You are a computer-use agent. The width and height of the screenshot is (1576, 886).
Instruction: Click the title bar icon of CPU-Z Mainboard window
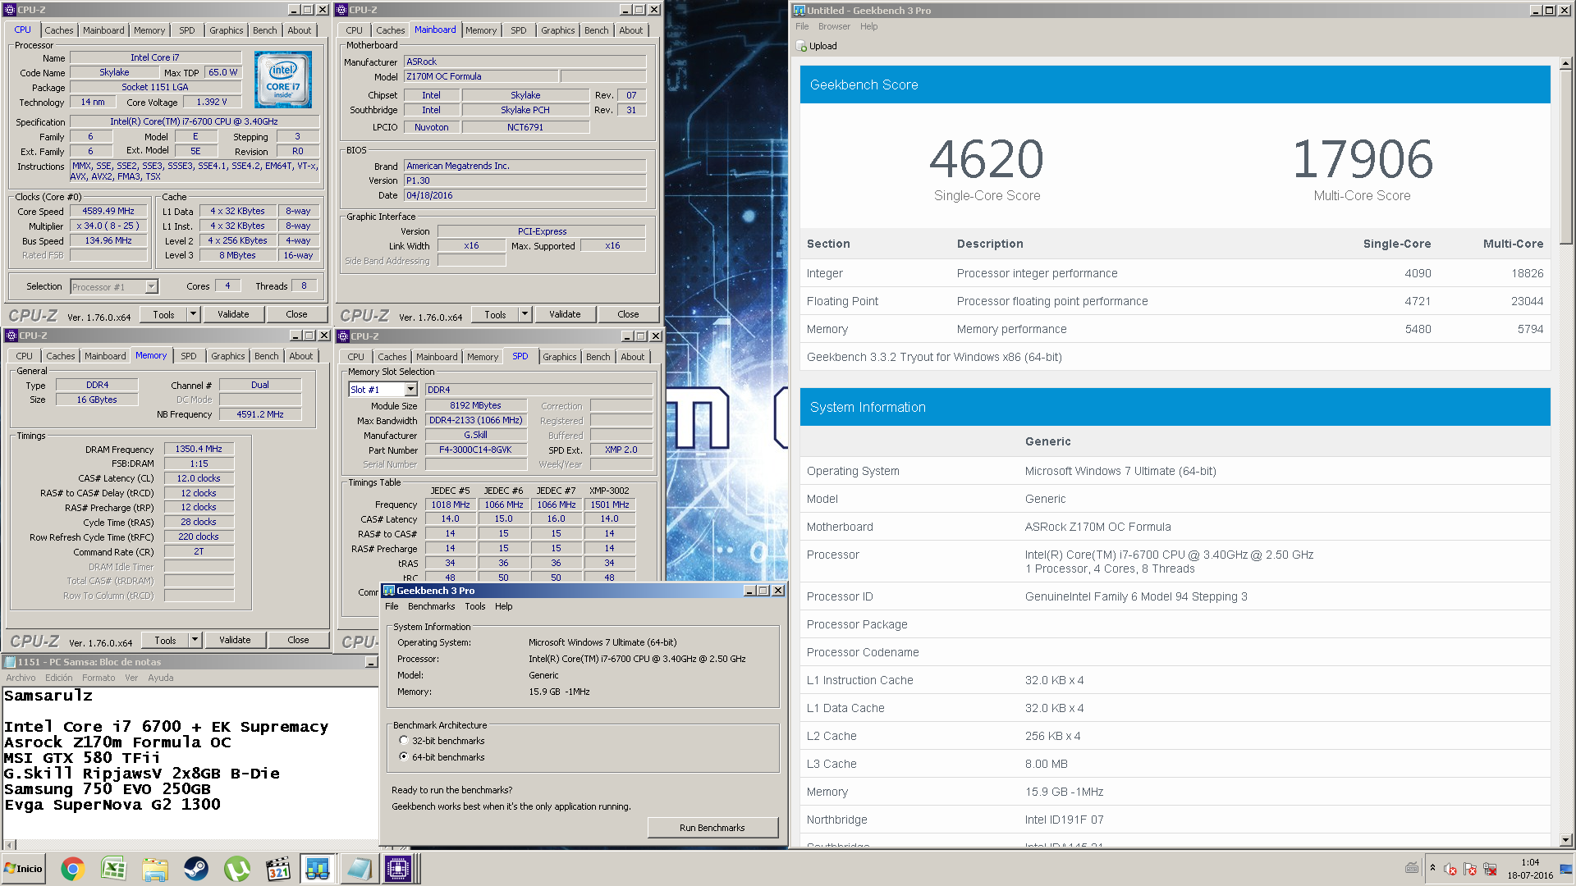pyautogui.click(x=342, y=10)
